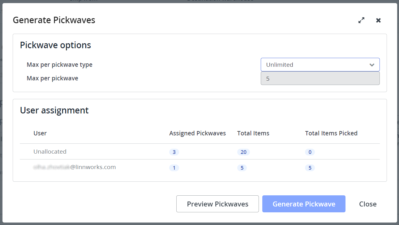The width and height of the screenshot is (399, 225).
Task: Expand the Generate Pickwaves dialog to fullscreen
Action: 361,20
